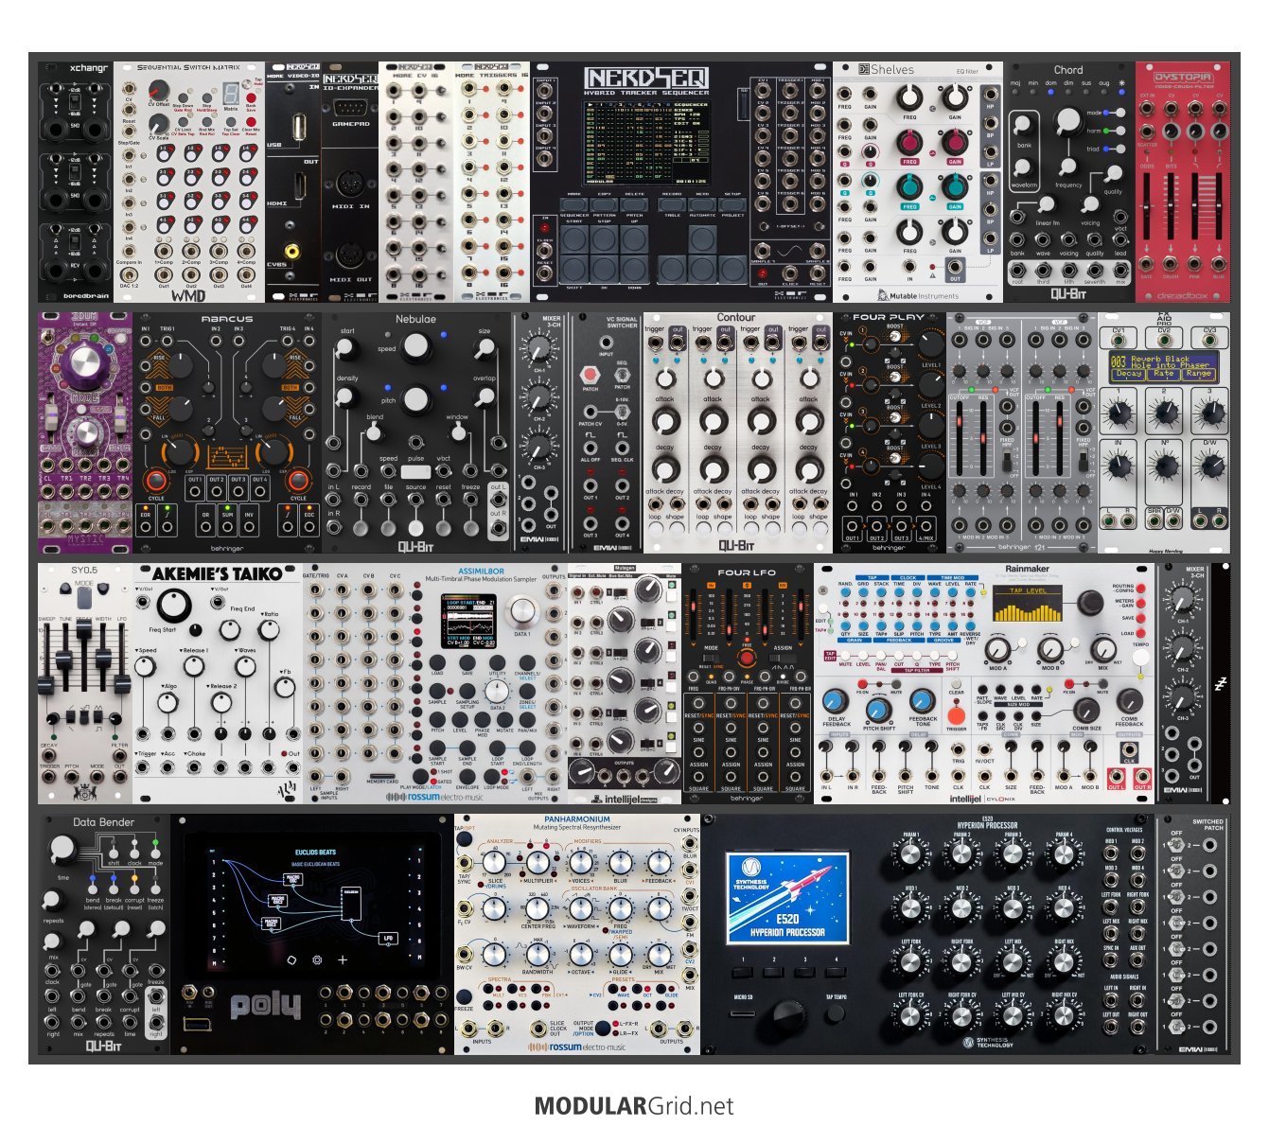Click the CENTER FREQ knob on Panharmonium
The width and height of the screenshot is (1269, 1126).
(x=538, y=907)
